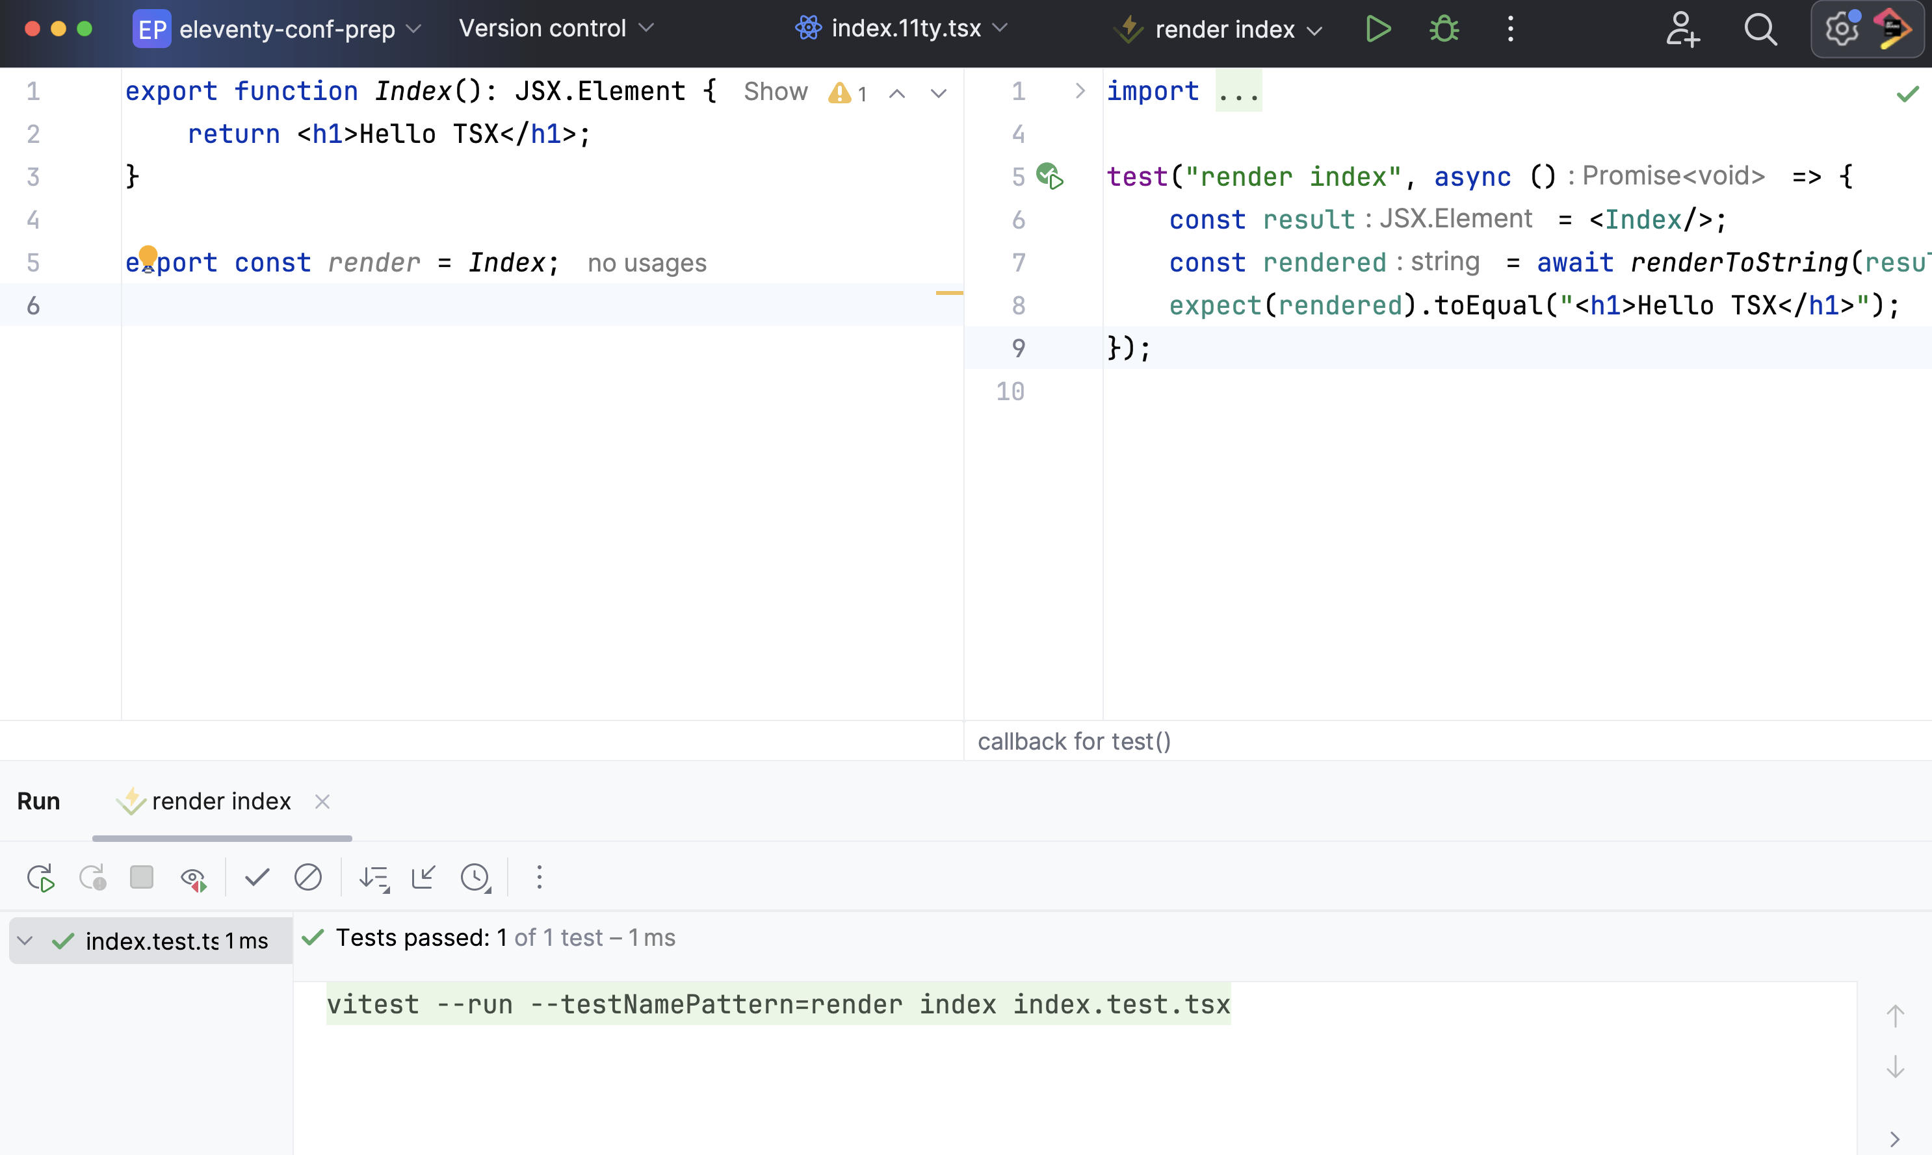Rerun the tests in Run panel
This screenshot has width=1932, height=1155.
[x=40, y=878]
